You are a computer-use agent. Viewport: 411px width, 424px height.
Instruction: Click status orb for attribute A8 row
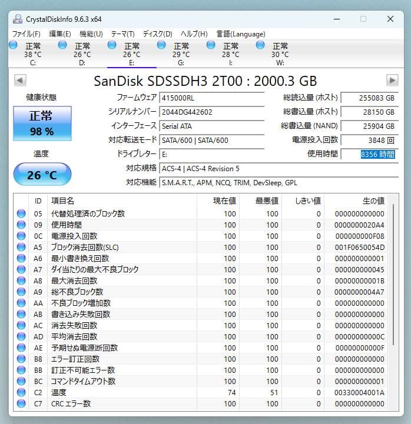tap(21, 281)
